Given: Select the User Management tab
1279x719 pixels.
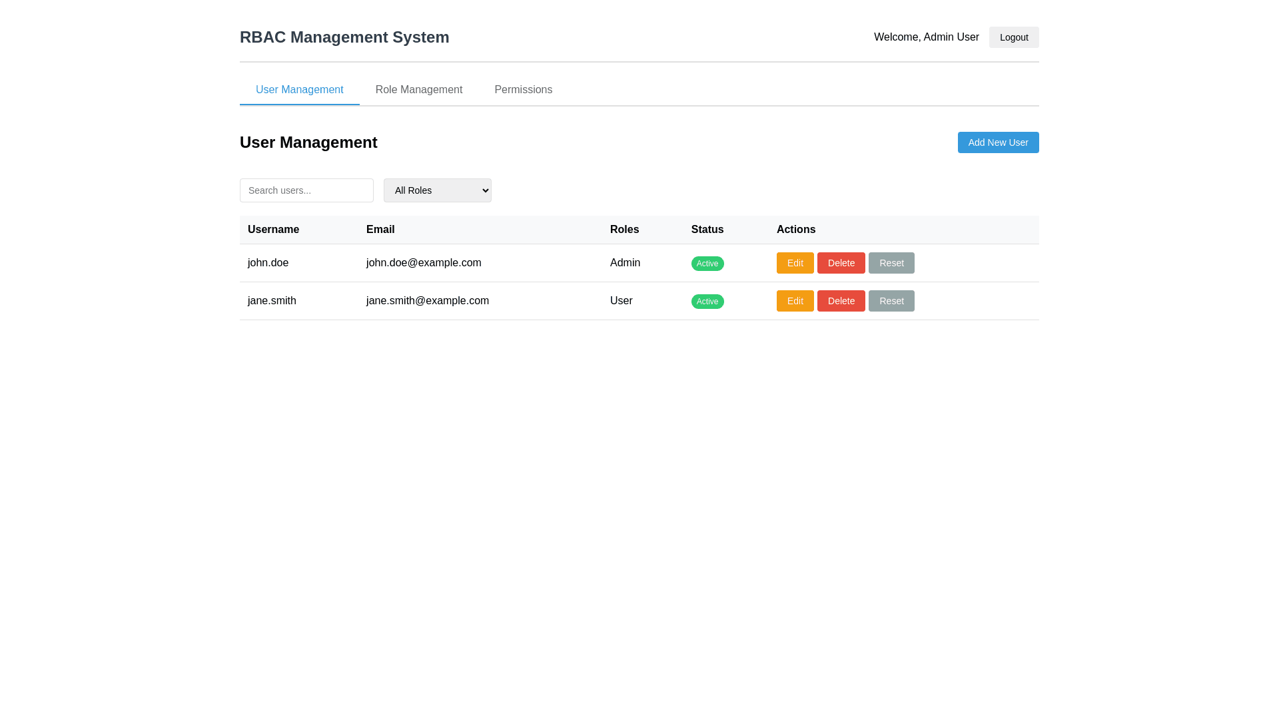Looking at the screenshot, I should click(x=299, y=90).
